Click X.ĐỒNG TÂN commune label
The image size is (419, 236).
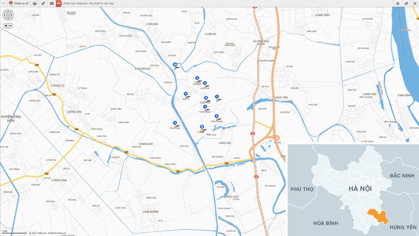[74, 112]
